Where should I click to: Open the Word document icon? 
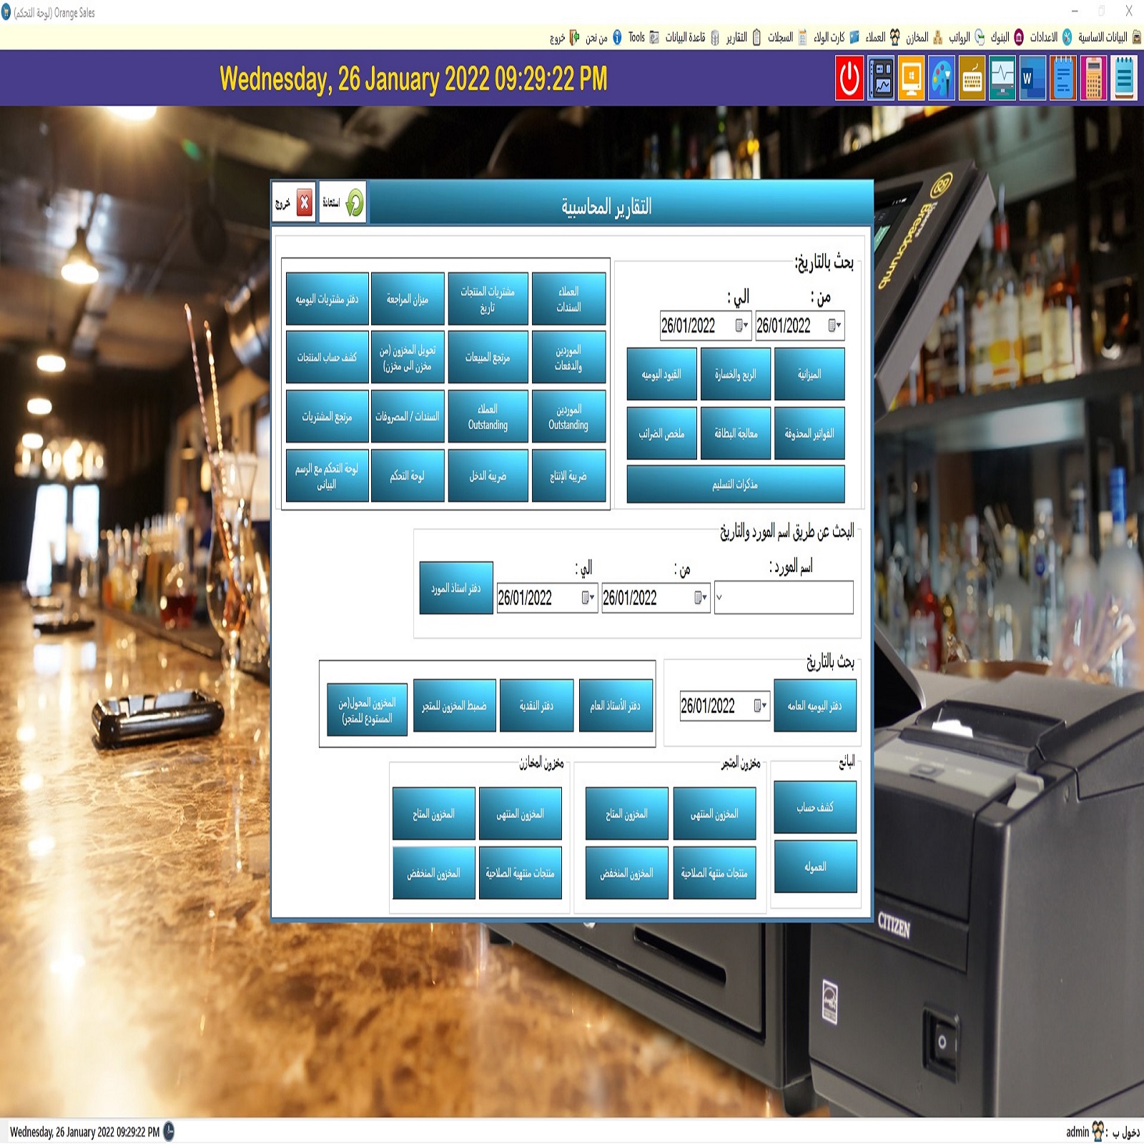point(1032,78)
